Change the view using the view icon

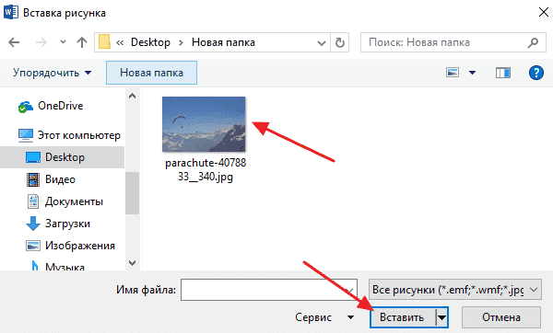point(453,73)
